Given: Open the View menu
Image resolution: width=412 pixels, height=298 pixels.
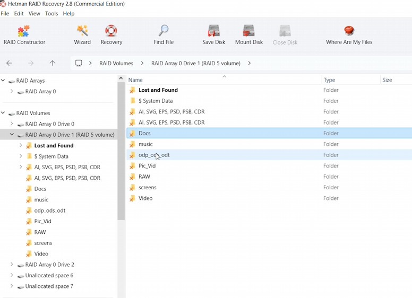Looking at the screenshot, I should pos(34,13).
